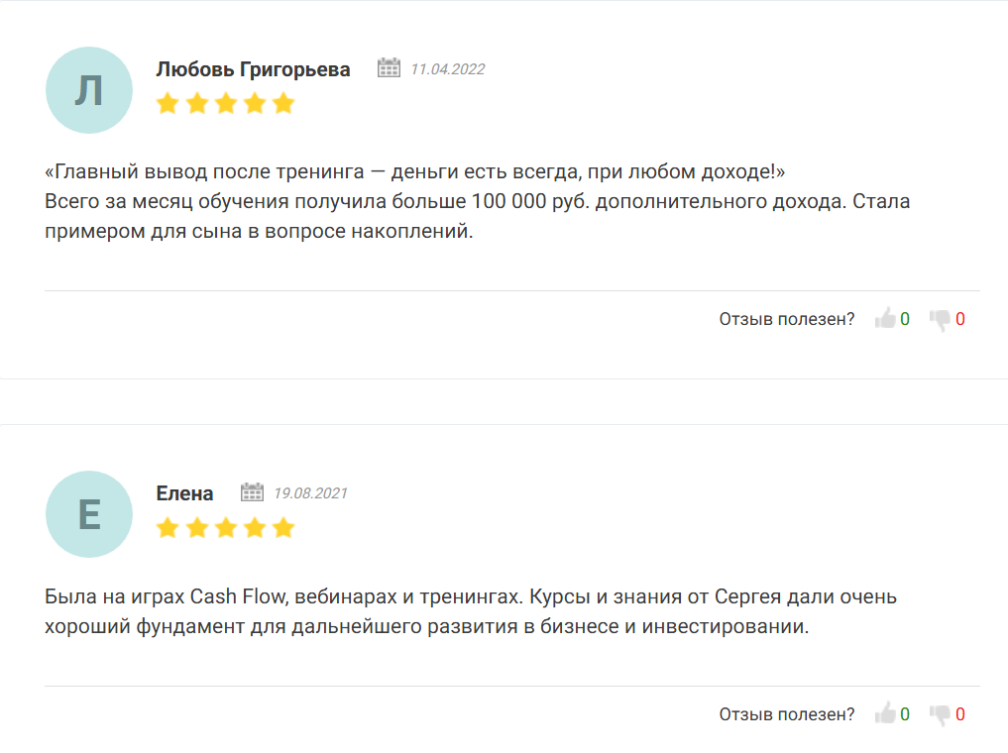1008x753 pixels.
Task: Click calendar icon next to 11.04.2022
Action: tap(389, 68)
